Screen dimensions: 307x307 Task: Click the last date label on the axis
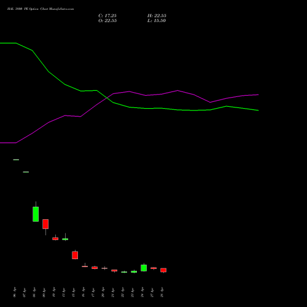coord(162,292)
